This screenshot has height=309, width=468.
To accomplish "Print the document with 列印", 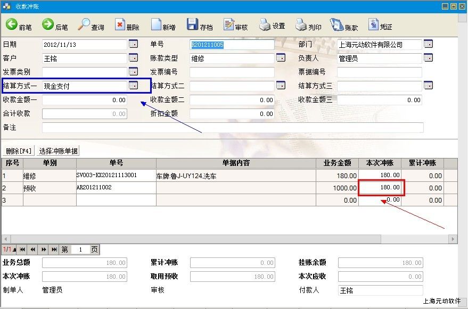I will (x=301, y=24).
